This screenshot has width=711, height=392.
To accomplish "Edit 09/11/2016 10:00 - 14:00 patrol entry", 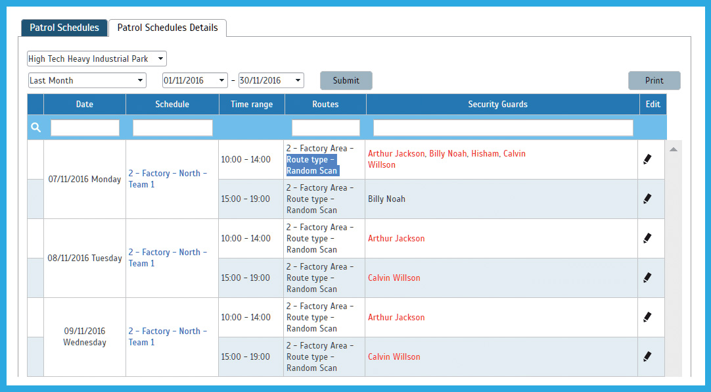I will coord(647,317).
